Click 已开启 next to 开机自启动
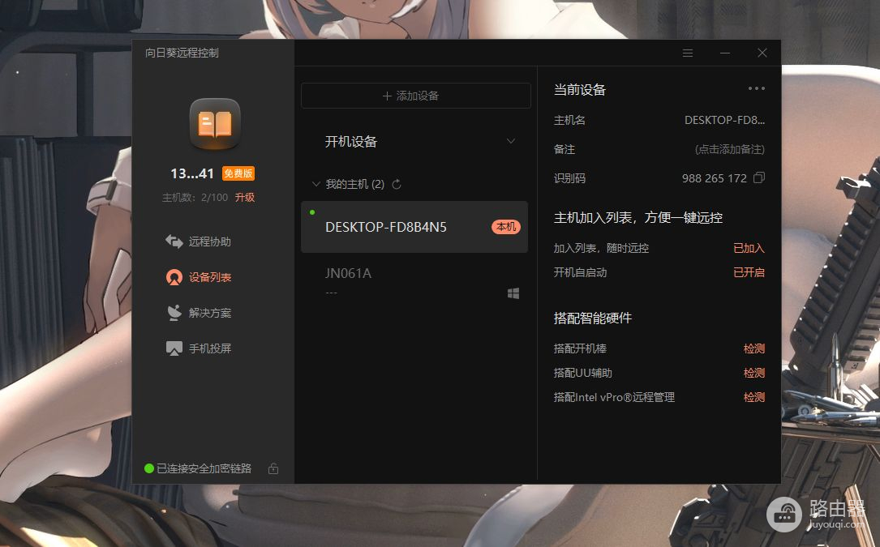The image size is (880, 547). pyautogui.click(x=749, y=272)
